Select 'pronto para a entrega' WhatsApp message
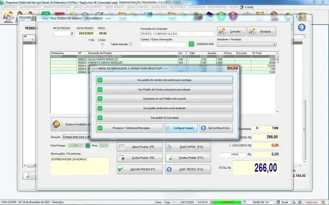 point(164,80)
